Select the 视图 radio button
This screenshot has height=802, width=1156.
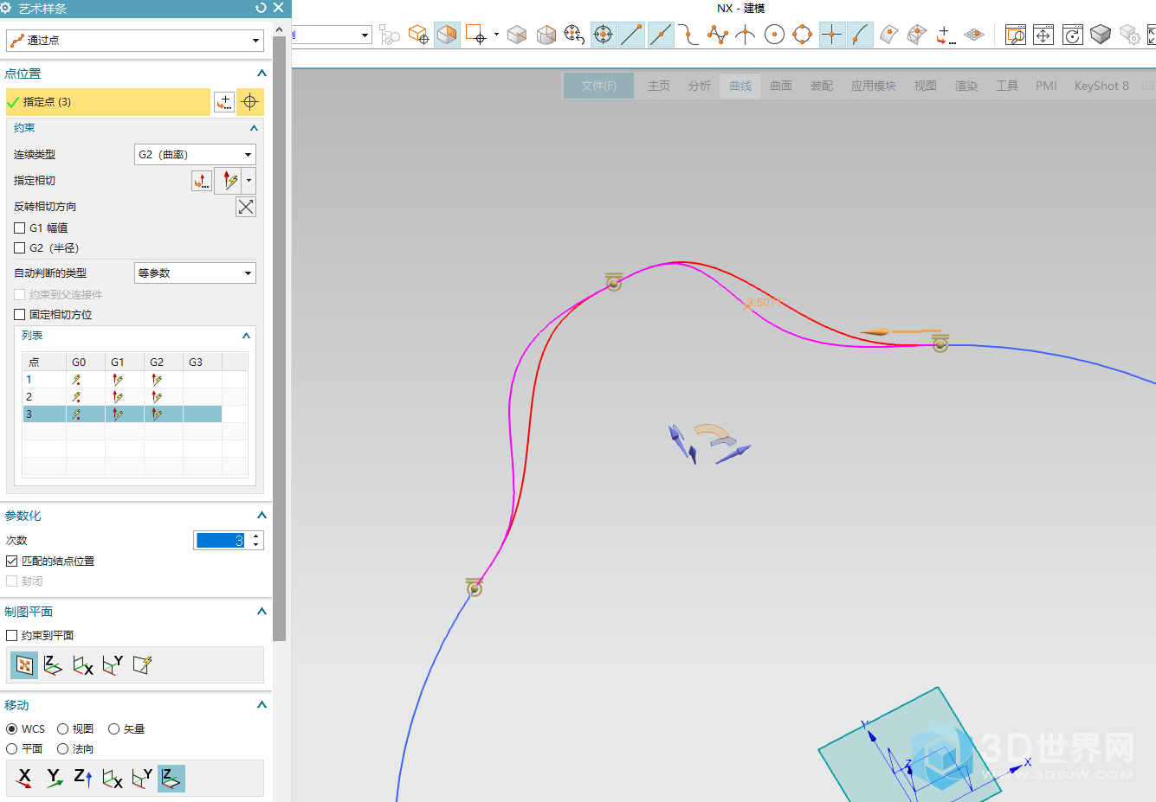coord(62,729)
